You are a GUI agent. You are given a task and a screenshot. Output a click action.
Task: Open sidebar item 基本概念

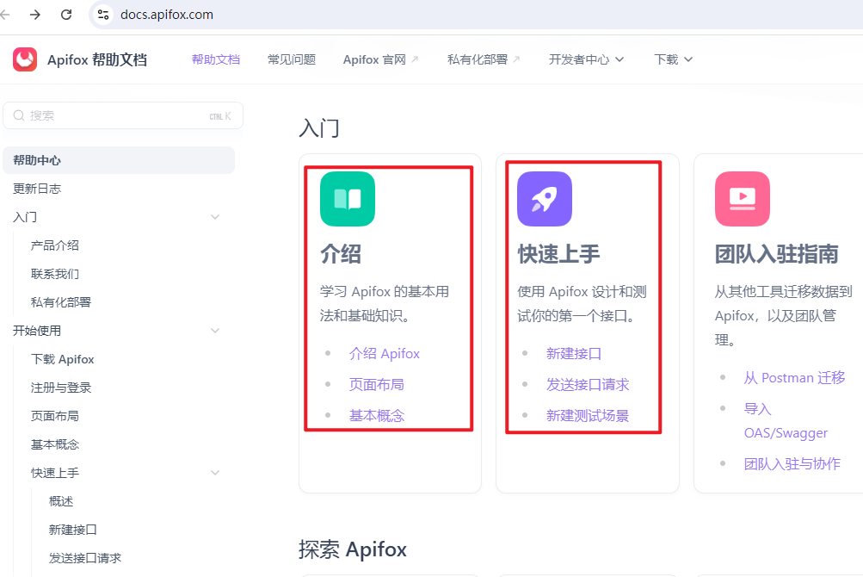(x=55, y=444)
